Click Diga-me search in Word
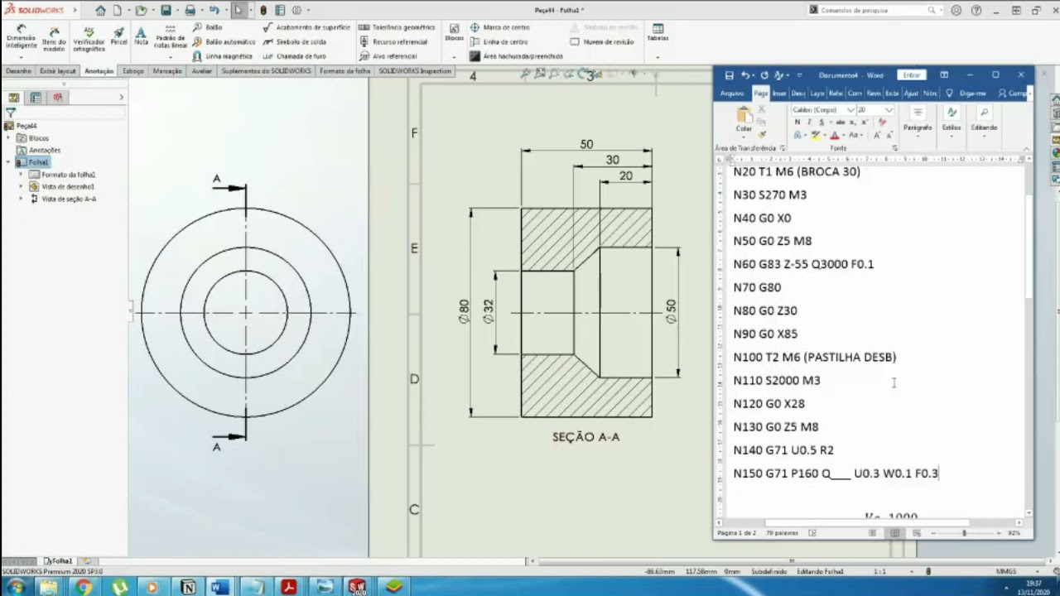 pos(967,94)
